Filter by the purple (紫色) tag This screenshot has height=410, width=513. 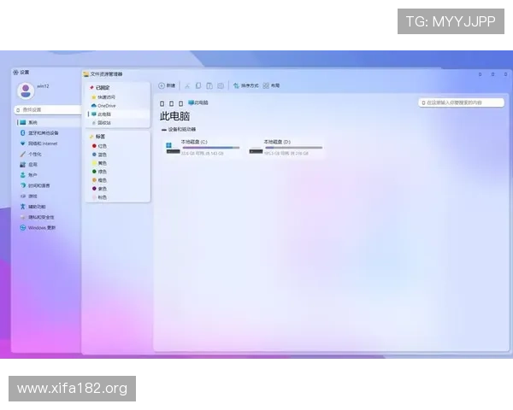(99, 189)
